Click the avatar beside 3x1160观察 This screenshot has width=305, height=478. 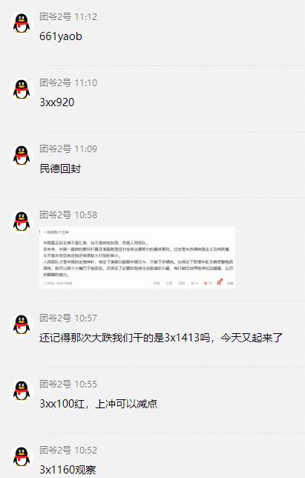point(22,457)
